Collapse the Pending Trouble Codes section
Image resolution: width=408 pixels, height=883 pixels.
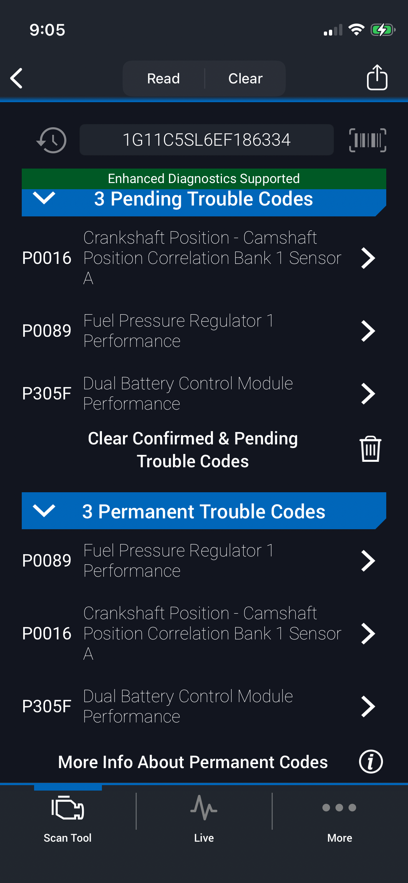click(44, 199)
